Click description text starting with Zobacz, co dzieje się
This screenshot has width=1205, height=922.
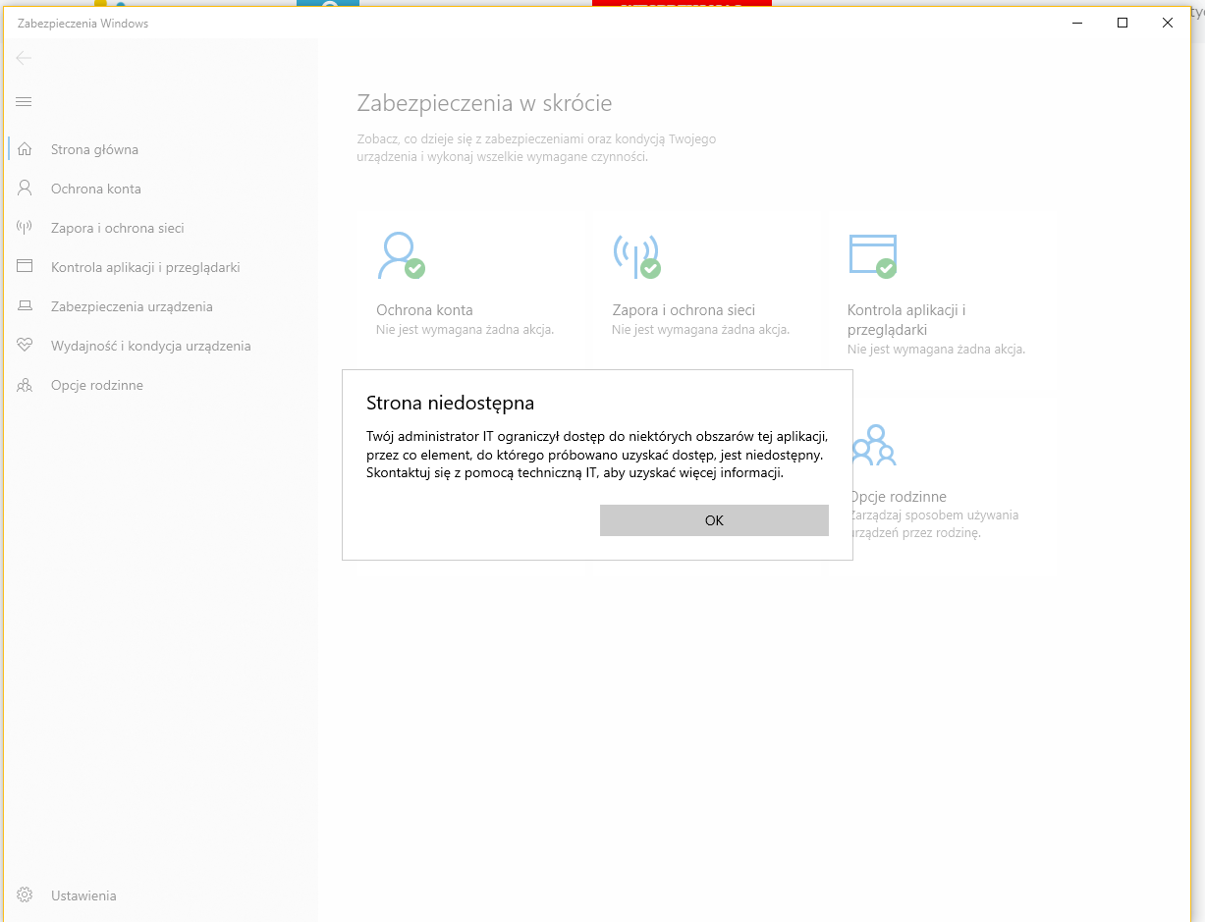click(x=536, y=148)
